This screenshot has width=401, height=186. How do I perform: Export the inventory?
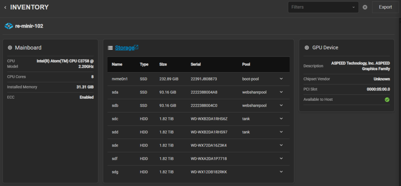pyautogui.click(x=385, y=7)
